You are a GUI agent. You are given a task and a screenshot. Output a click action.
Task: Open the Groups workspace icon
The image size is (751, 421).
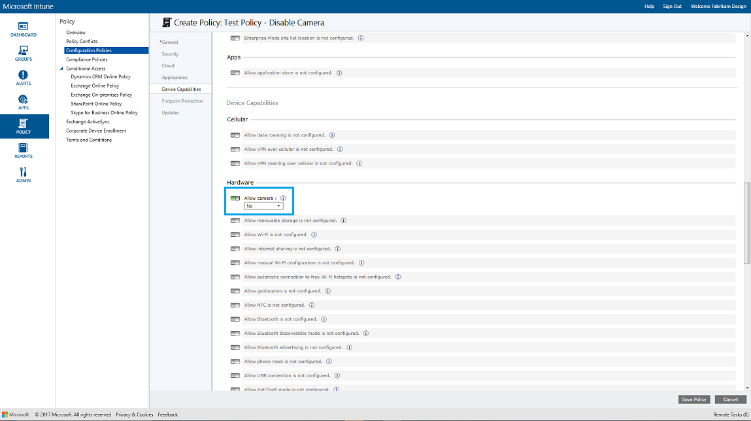click(23, 54)
